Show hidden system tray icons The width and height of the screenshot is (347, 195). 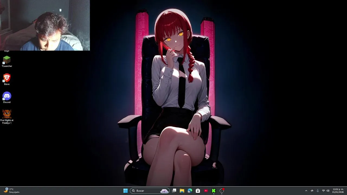306,191
